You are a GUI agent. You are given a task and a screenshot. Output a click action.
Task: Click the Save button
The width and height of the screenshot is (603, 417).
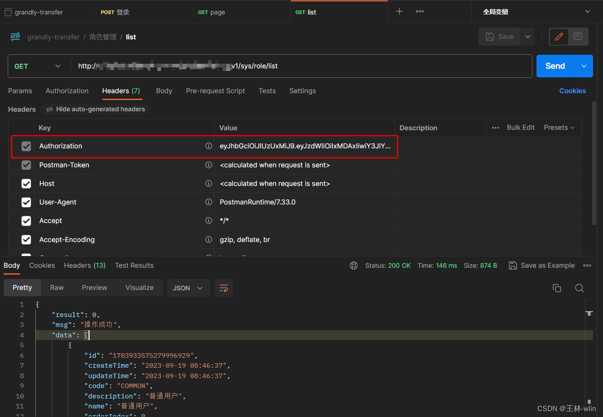(500, 37)
